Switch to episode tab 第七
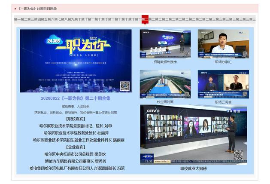Screen dimensions: 270x184 58,19
